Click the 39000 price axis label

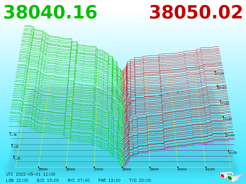pyautogui.click(x=154, y=169)
